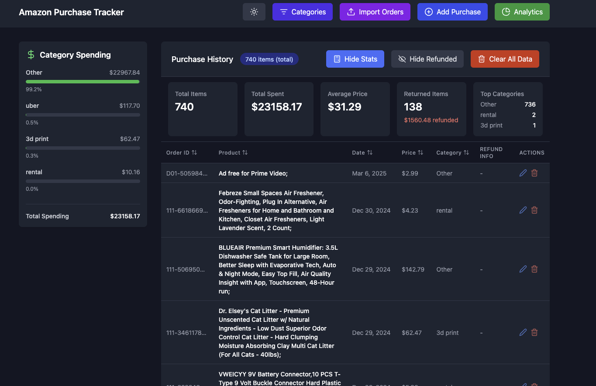Image resolution: width=596 pixels, height=386 pixels.
Task: Sort table by Product column
Action: [233, 152]
